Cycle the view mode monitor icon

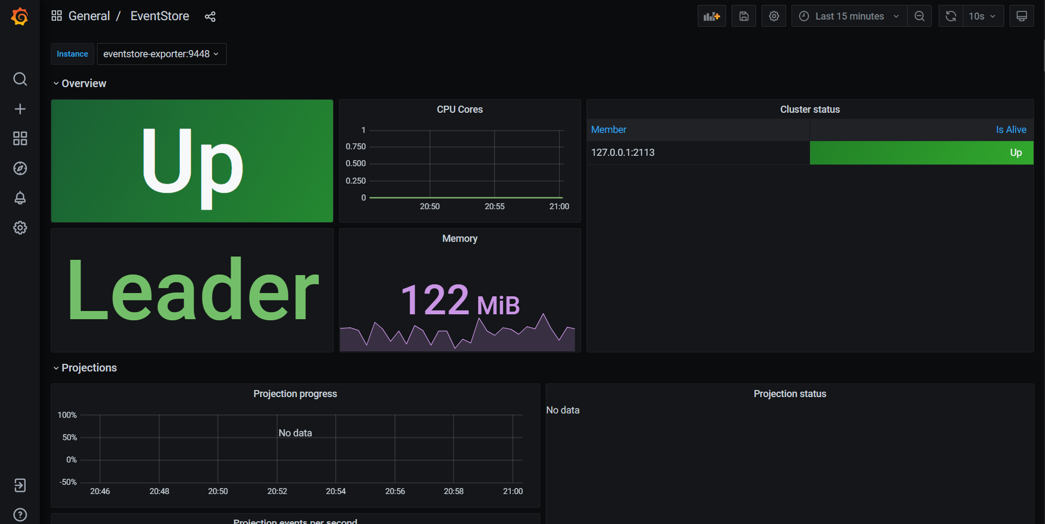[1022, 16]
